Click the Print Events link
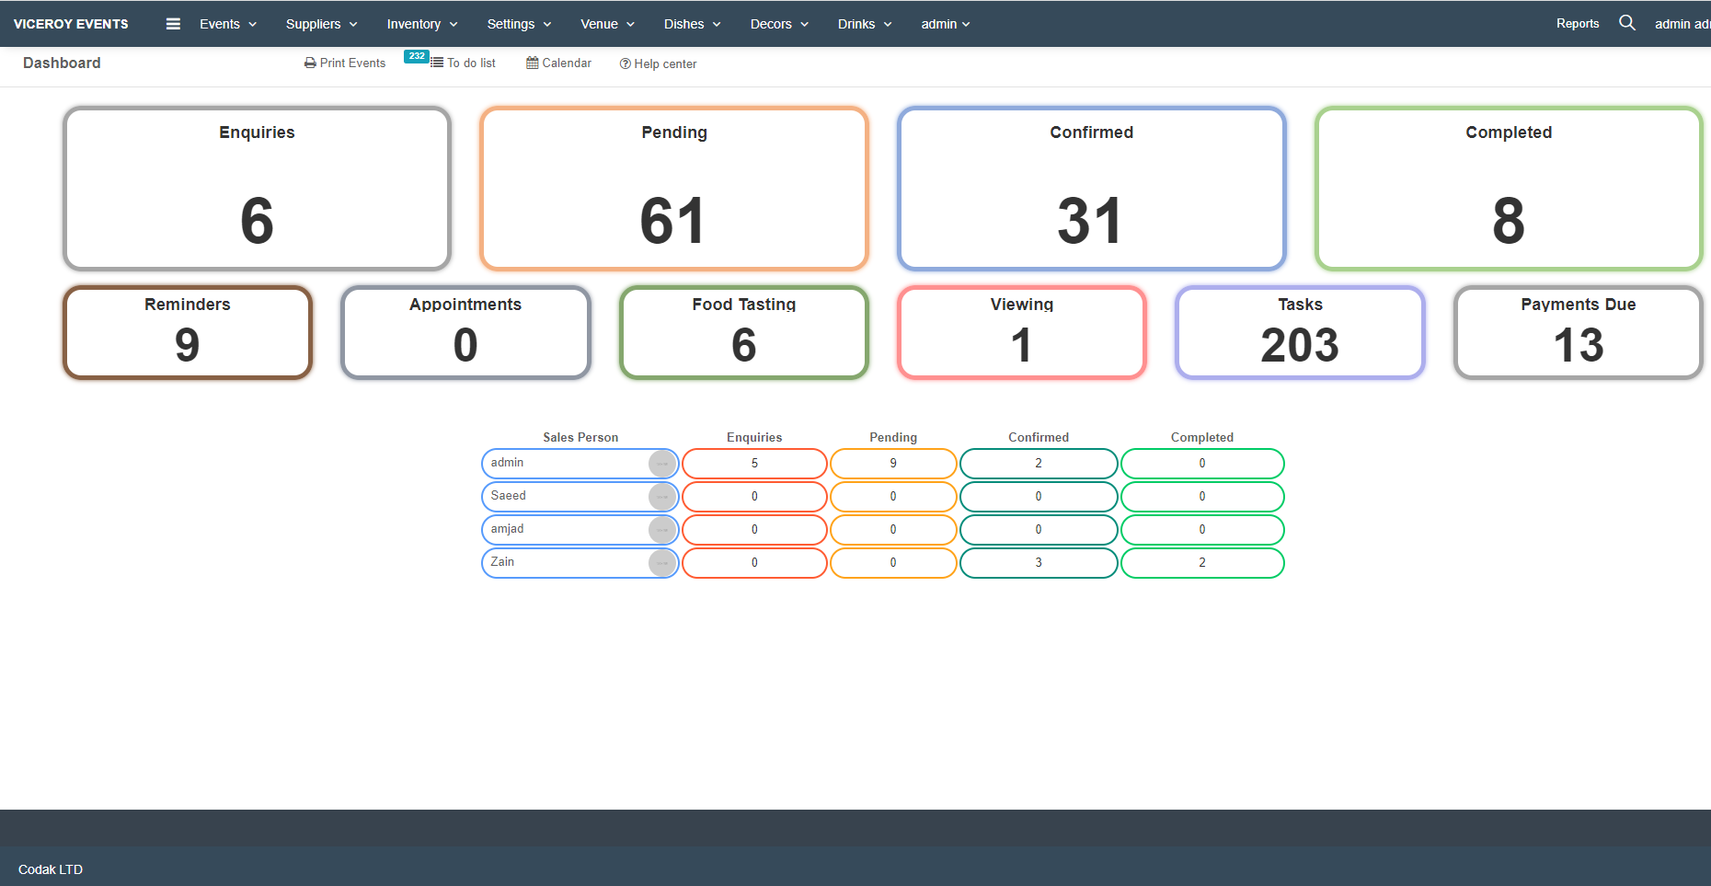Image resolution: width=1711 pixels, height=886 pixels. pyautogui.click(x=351, y=63)
